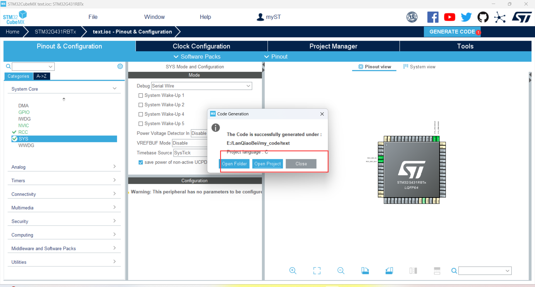Open the File menu
The height and width of the screenshot is (287, 535).
point(93,17)
